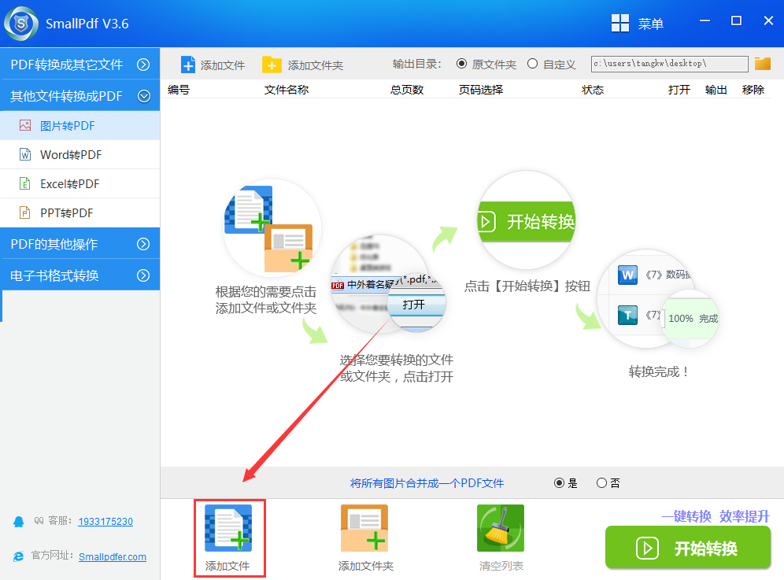Click the yellow Add Folder toolbar icon
Viewport: 784px width, 580px height.
coord(272,65)
